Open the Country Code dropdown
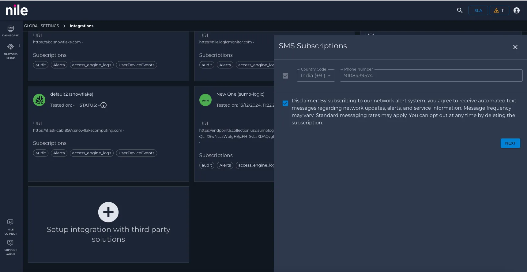527x272 pixels. tap(316, 75)
